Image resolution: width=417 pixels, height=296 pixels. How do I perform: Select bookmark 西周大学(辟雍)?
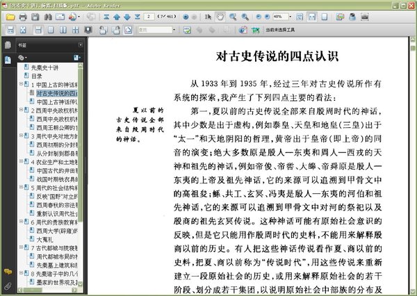(57, 231)
